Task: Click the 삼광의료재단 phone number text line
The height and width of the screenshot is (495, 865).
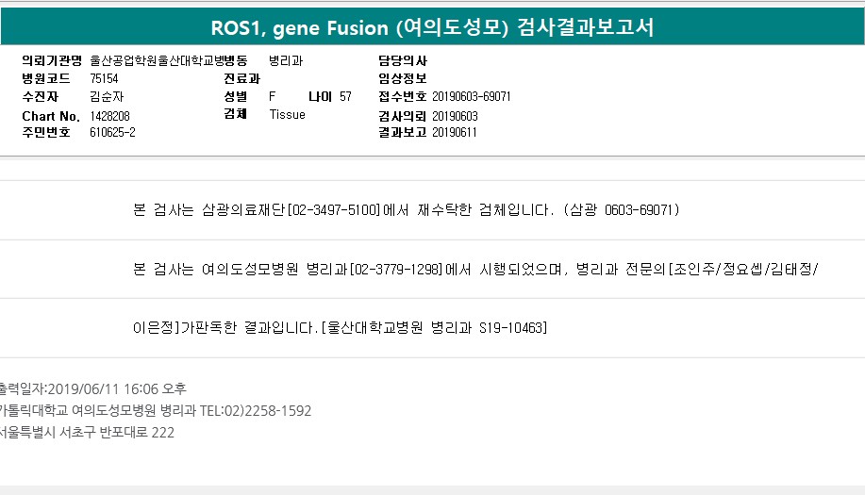Action: [x=407, y=210]
